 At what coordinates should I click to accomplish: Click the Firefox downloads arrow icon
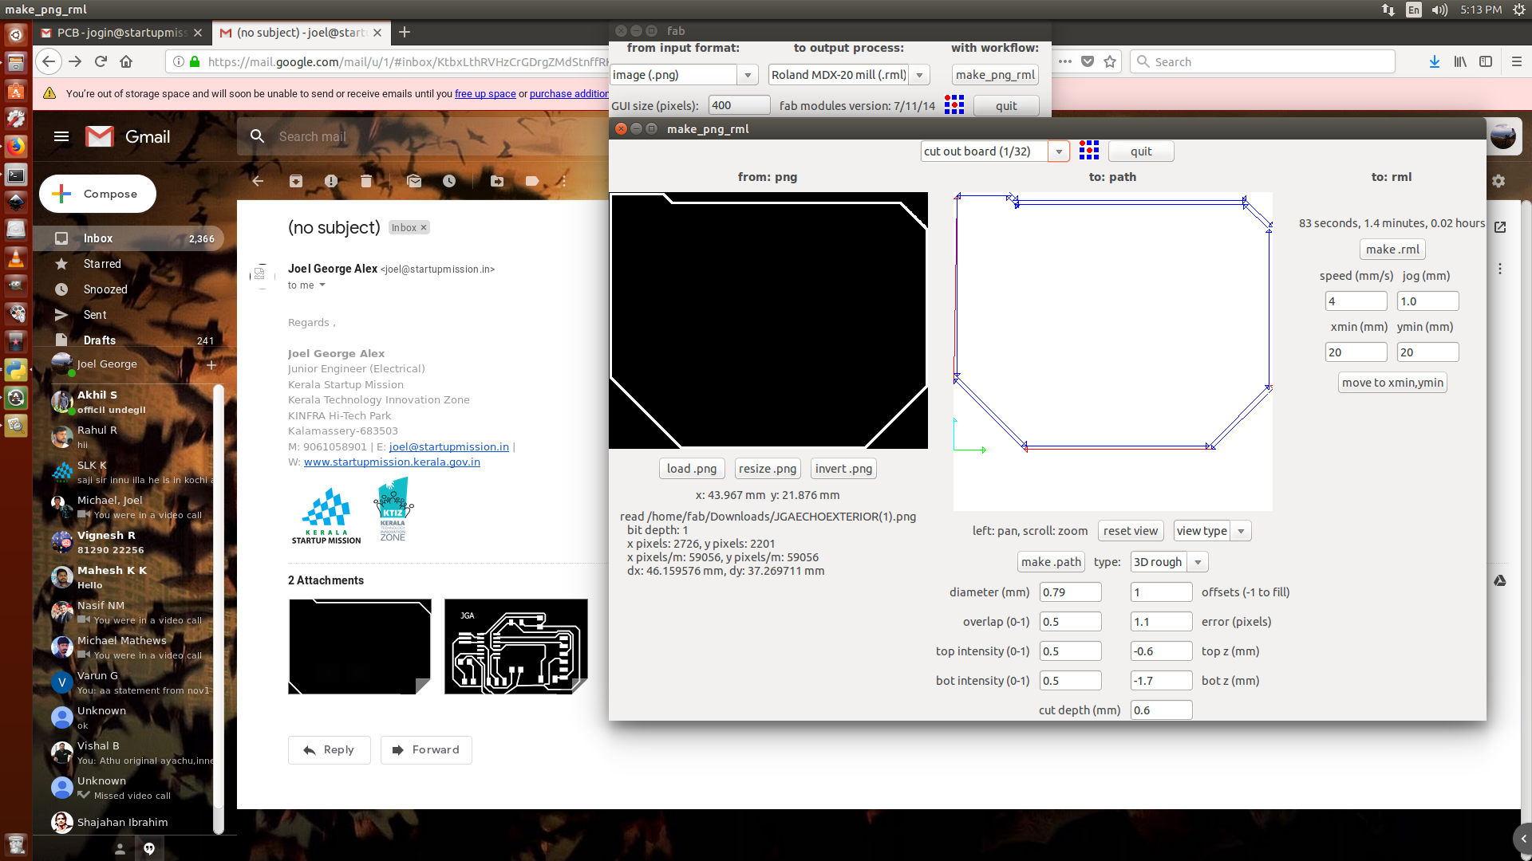click(x=1434, y=61)
